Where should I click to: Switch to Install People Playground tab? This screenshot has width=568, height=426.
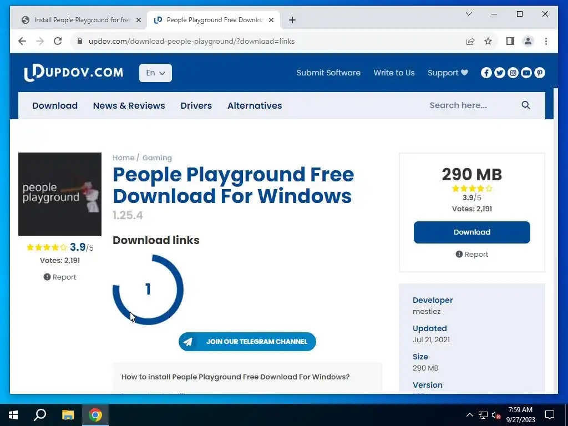pos(82,20)
